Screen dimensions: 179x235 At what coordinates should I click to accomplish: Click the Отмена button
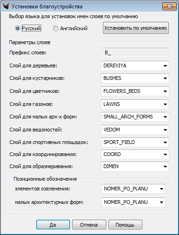coord(89,225)
